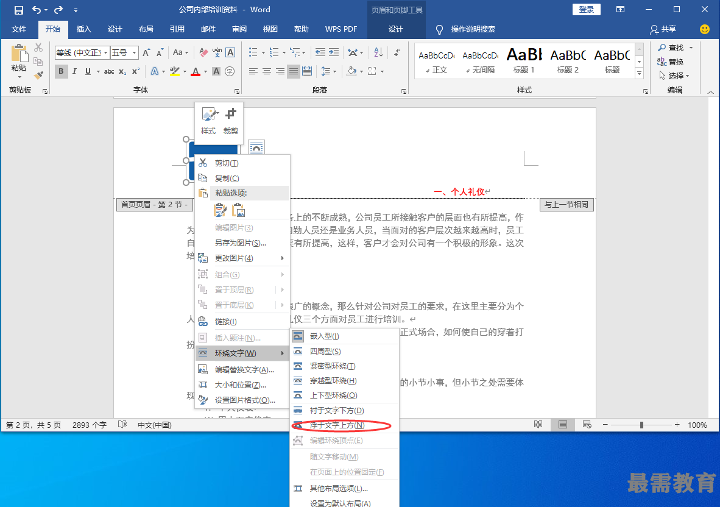Choose 设置图片格式 in the context menu
Screen dimensions: 720x507
[242, 400]
